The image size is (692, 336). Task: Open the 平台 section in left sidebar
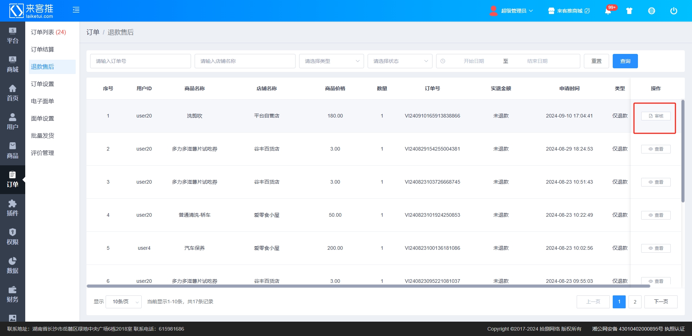[x=13, y=36]
